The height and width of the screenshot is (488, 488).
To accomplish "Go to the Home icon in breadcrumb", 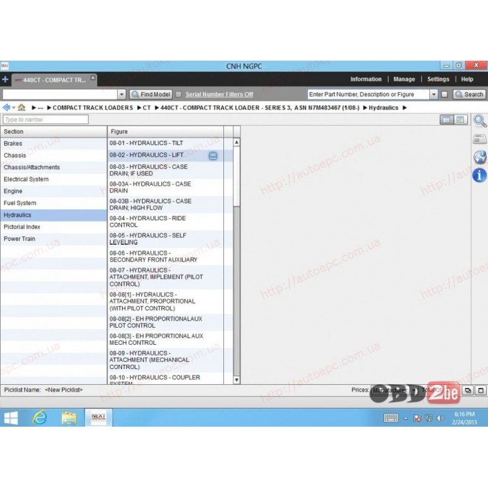I will point(21,108).
